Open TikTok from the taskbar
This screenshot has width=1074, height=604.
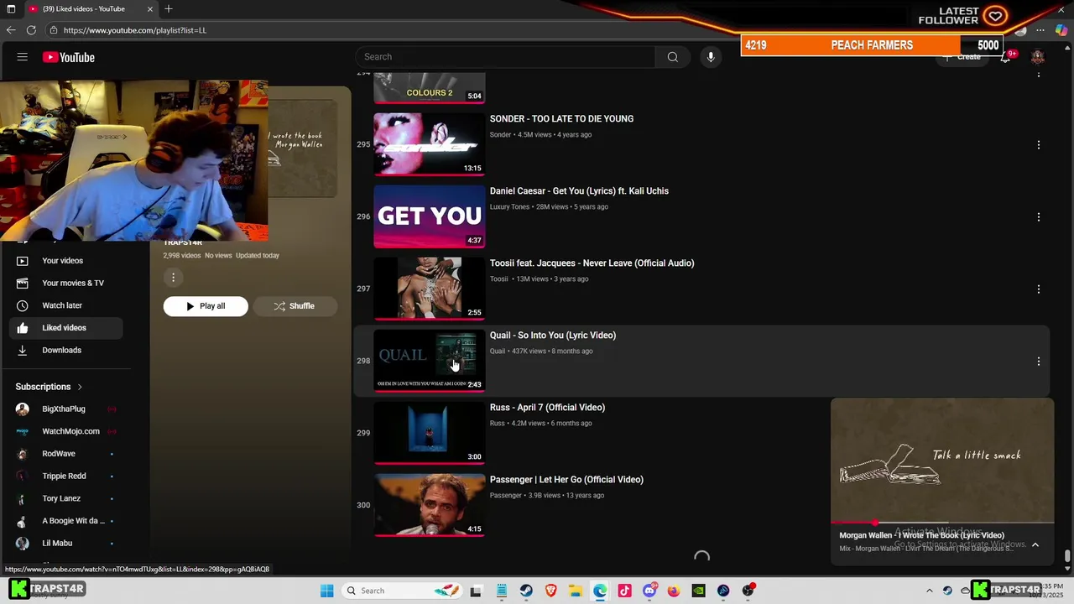coord(624,591)
